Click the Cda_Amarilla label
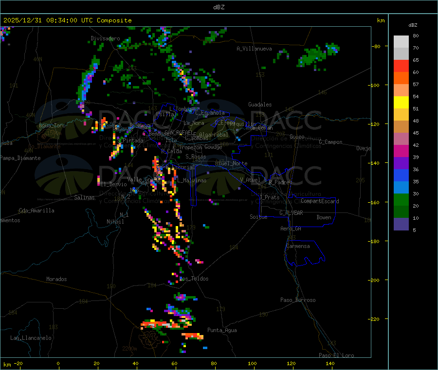The width and height of the screenshot is (438, 370). pos(36,211)
